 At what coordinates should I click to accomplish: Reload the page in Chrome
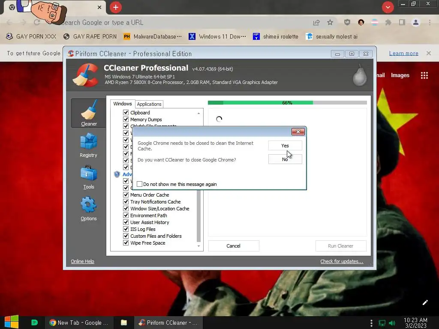[x=37, y=22]
